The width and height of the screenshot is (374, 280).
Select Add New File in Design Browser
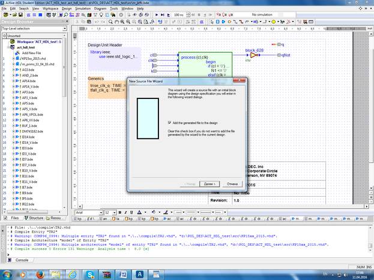click(x=31, y=53)
